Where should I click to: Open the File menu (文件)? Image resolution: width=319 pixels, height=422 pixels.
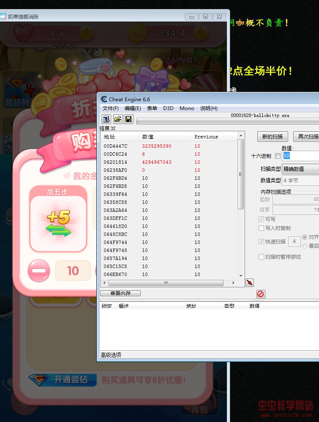point(110,108)
